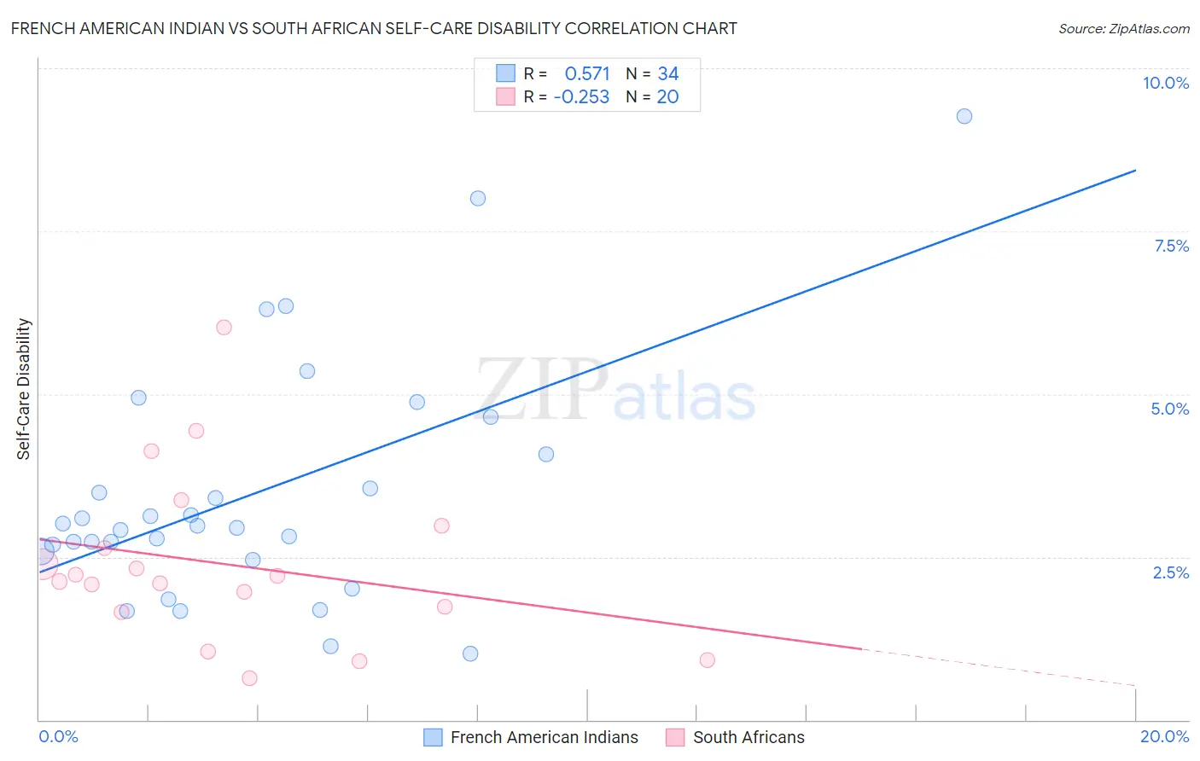Click the blue French American Indians legend swatch
This screenshot has width=1200, height=761.
point(434,737)
